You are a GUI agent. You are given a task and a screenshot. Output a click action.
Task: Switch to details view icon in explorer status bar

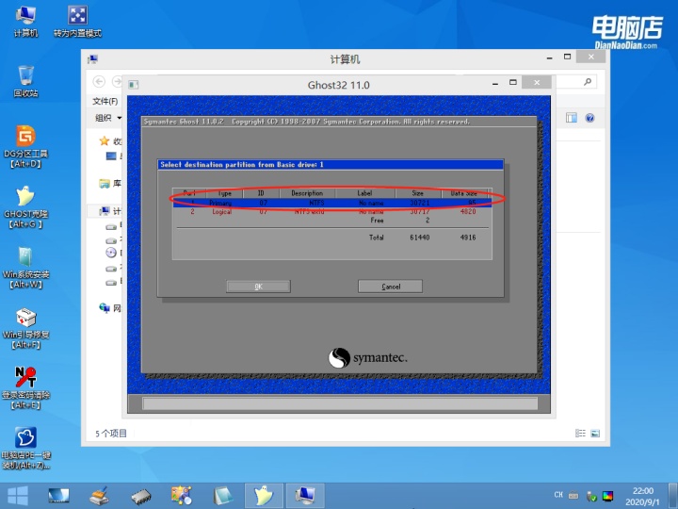click(580, 434)
